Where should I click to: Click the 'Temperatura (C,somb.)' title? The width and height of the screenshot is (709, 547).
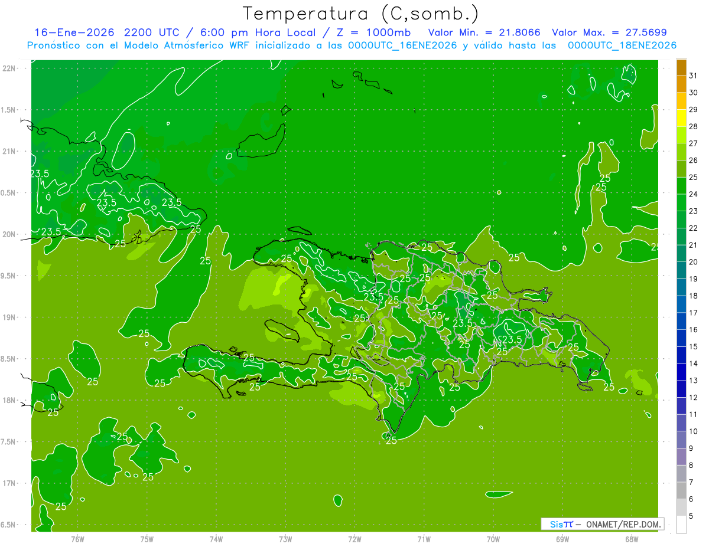click(x=360, y=14)
